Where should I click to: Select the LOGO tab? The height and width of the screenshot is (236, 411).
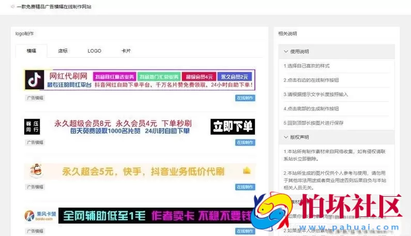[x=95, y=51]
